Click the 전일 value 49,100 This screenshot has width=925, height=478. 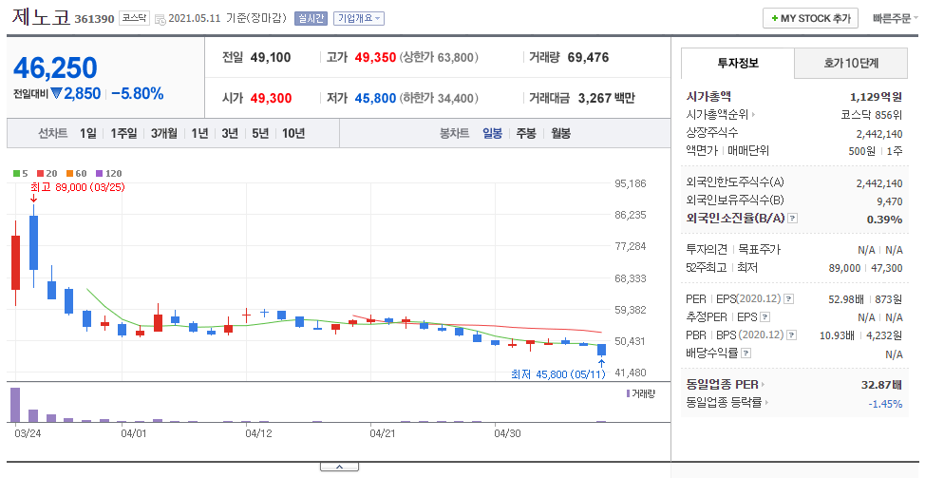(271, 58)
